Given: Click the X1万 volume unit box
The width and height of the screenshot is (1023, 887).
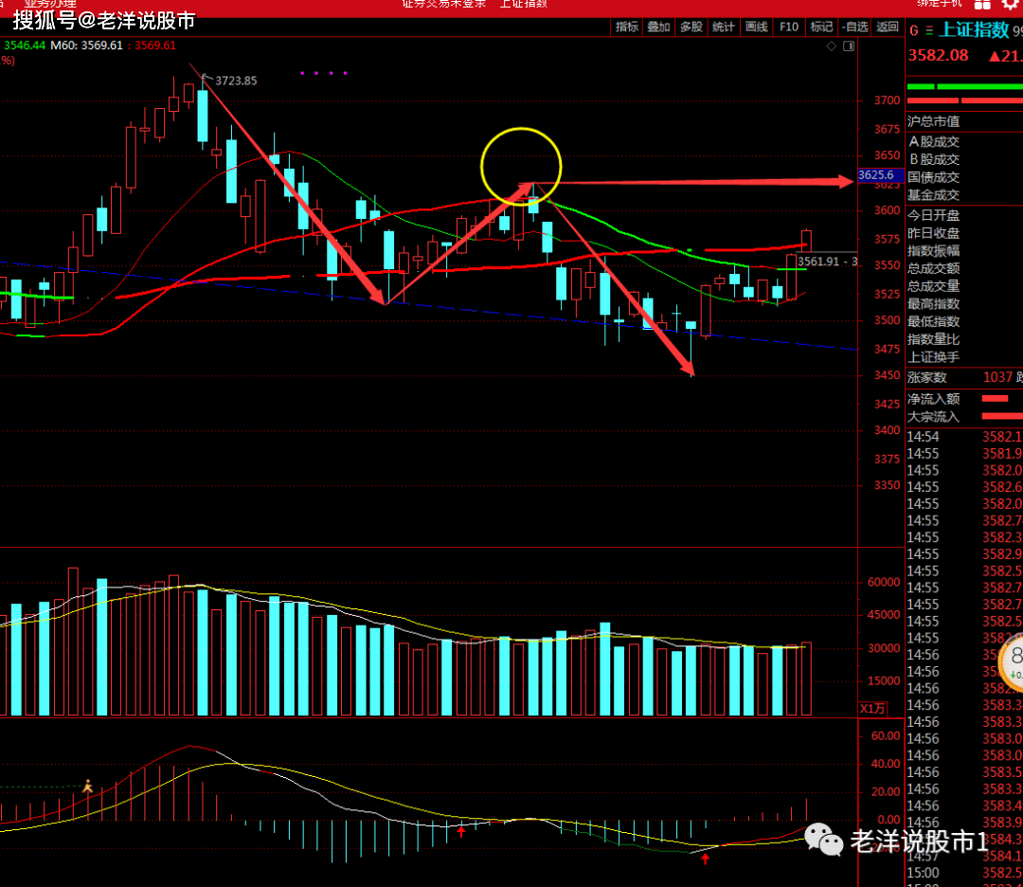Looking at the screenshot, I should coord(872,709).
